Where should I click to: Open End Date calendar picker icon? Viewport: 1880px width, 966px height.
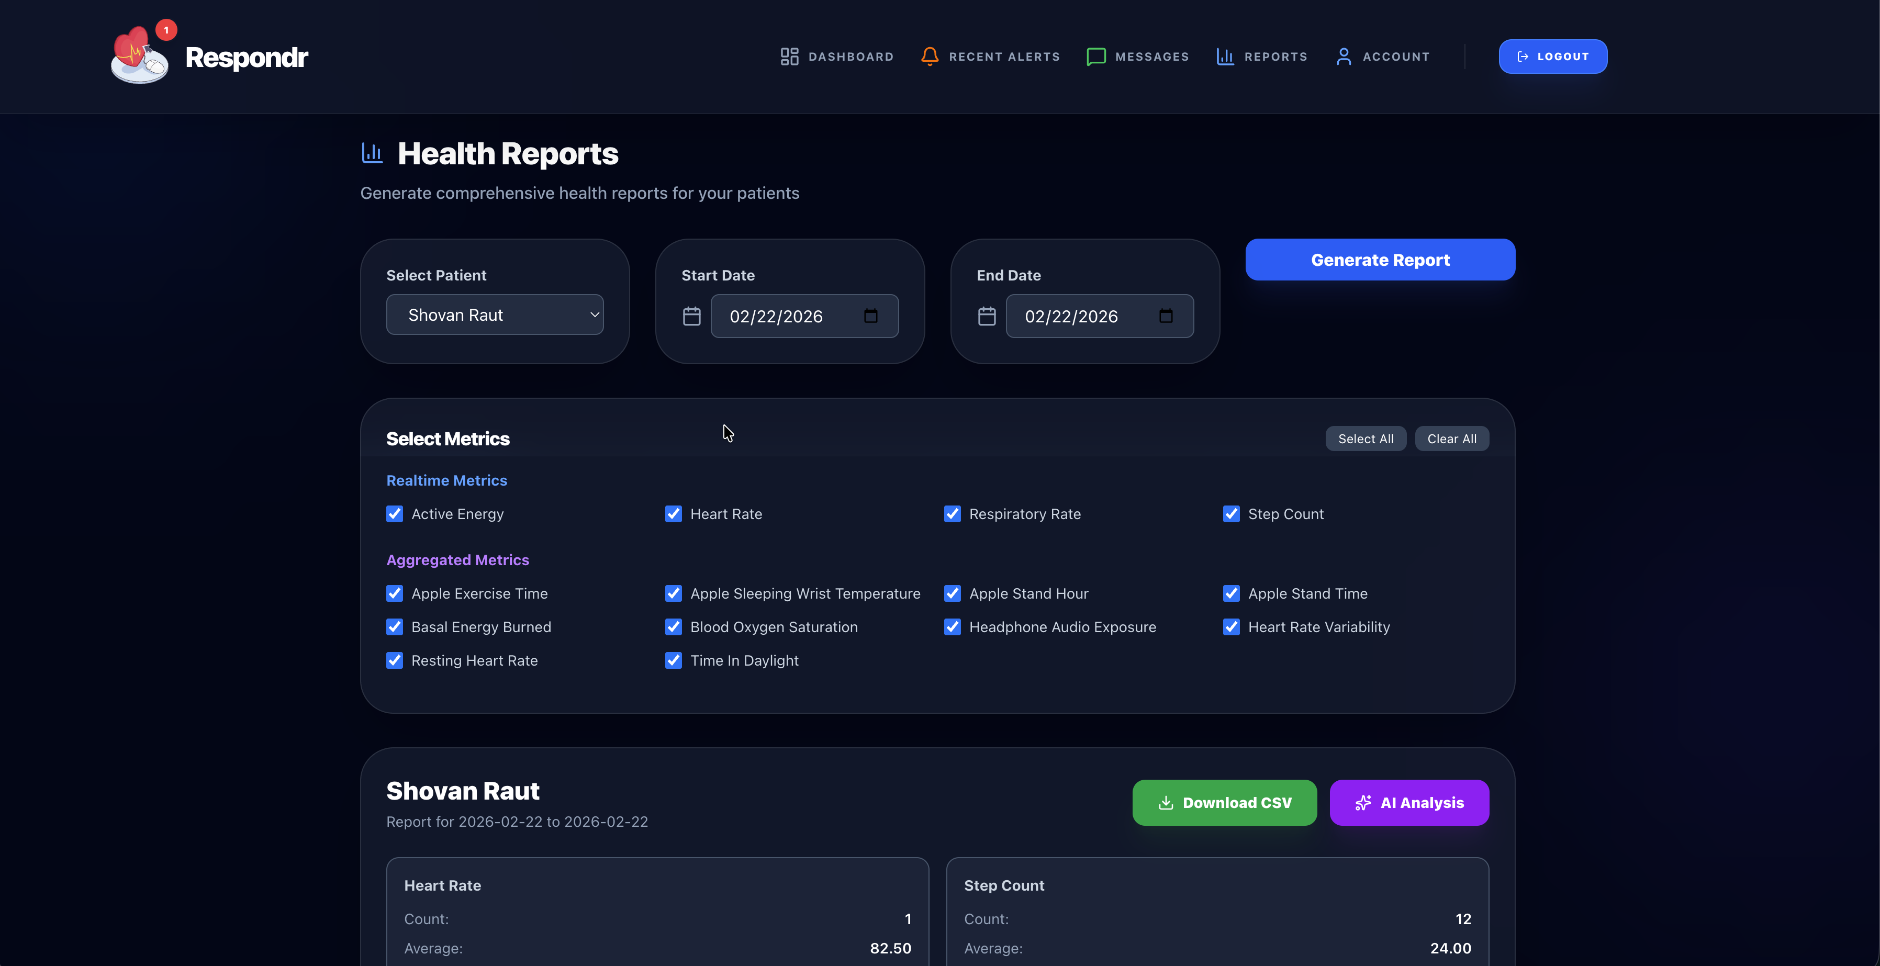point(1166,316)
